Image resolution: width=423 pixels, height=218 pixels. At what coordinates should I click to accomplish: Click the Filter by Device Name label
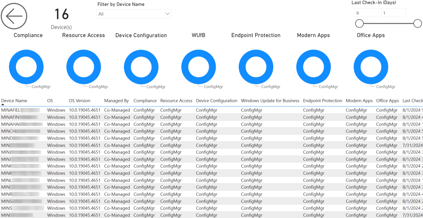pos(121,4)
